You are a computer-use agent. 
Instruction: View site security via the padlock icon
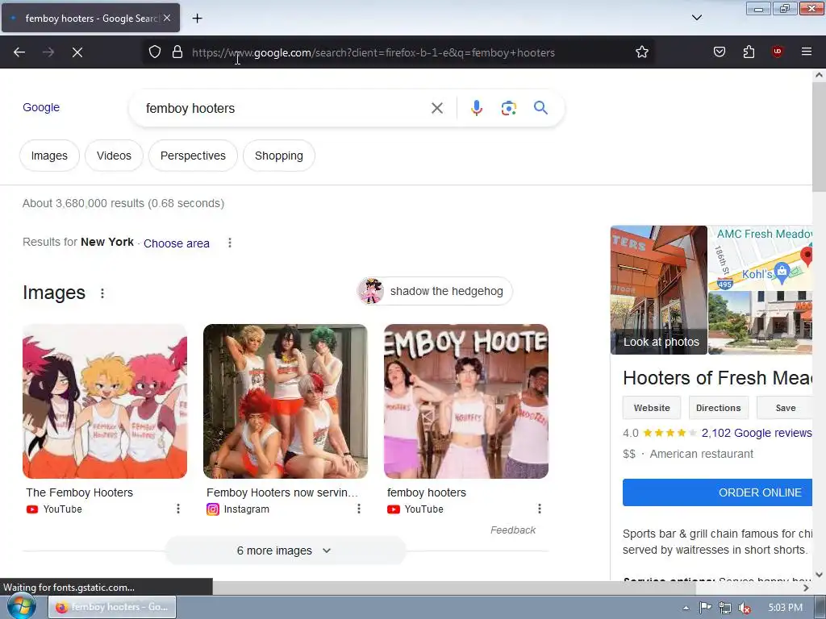click(x=177, y=52)
